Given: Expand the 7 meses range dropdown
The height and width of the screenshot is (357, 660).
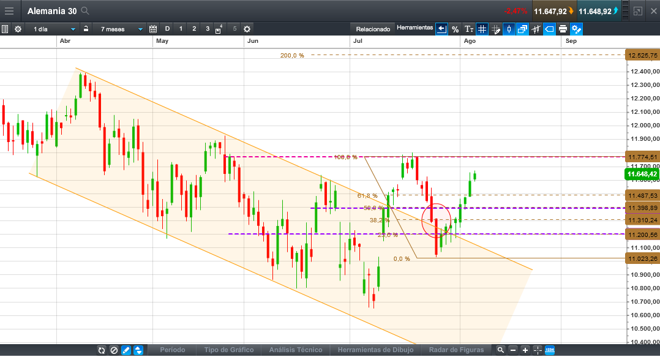Looking at the screenshot, I should 140,29.
